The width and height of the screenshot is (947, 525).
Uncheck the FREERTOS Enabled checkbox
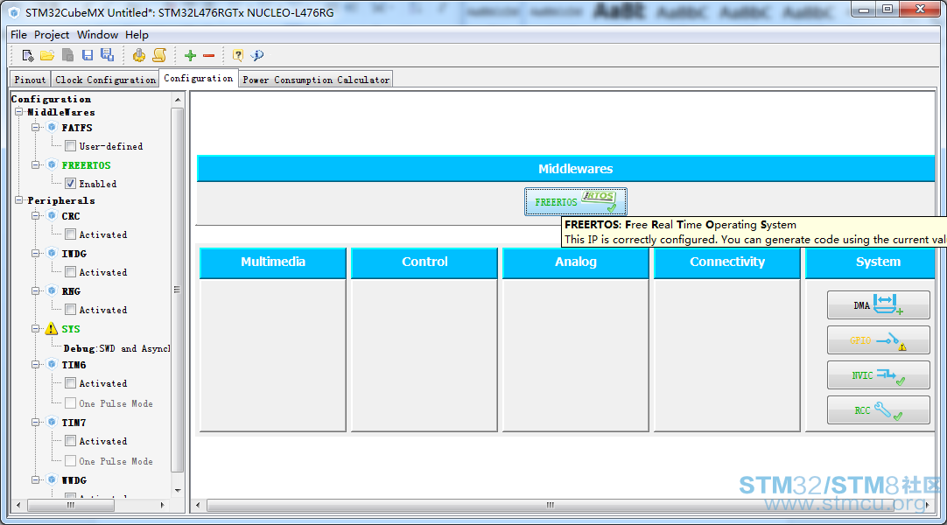point(71,184)
